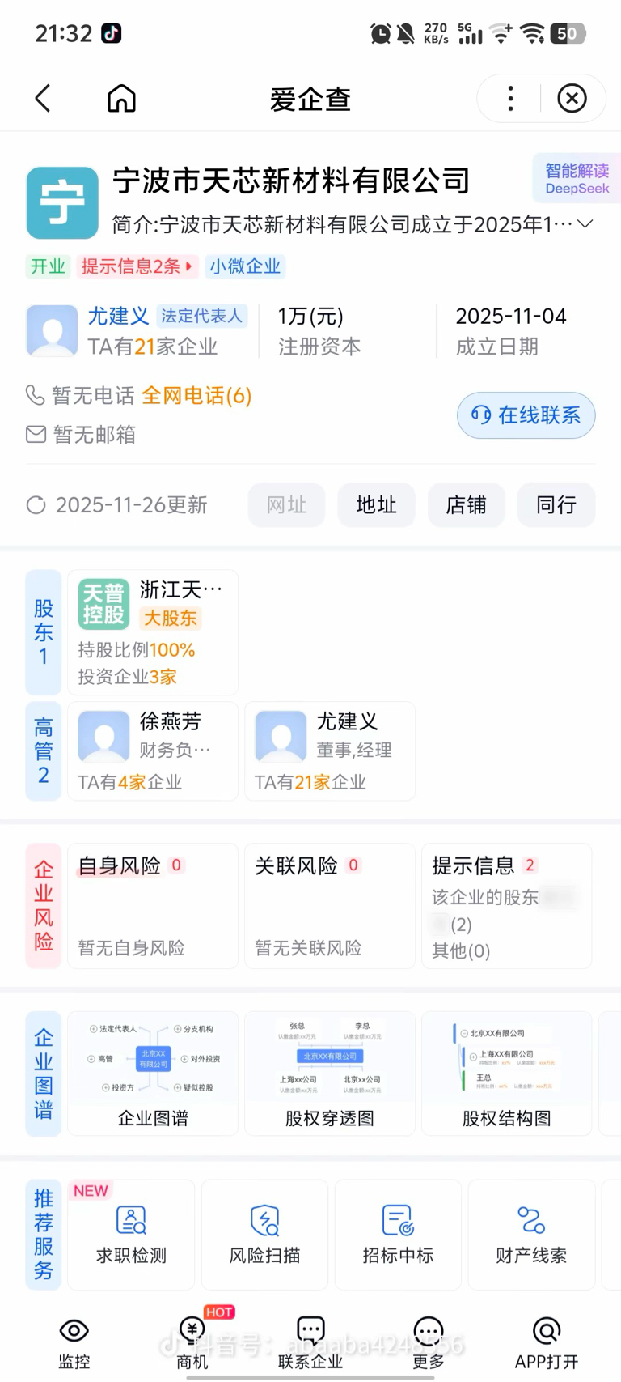Switch to the 店铺 tab
Image resolution: width=621 pixels, height=1382 pixels.
tap(466, 505)
